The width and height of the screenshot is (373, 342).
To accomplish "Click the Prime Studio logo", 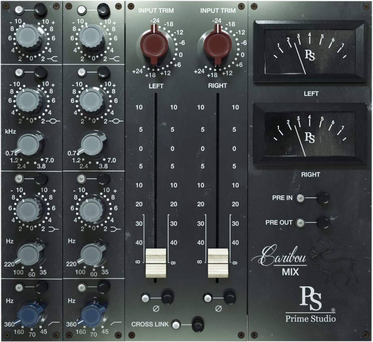I will [x=310, y=304].
